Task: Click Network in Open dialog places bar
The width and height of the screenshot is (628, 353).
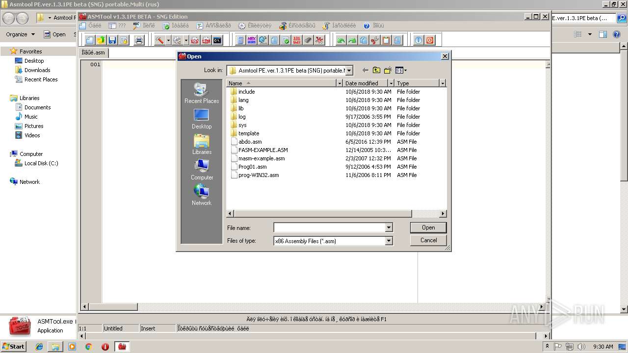Action: [202, 195]
